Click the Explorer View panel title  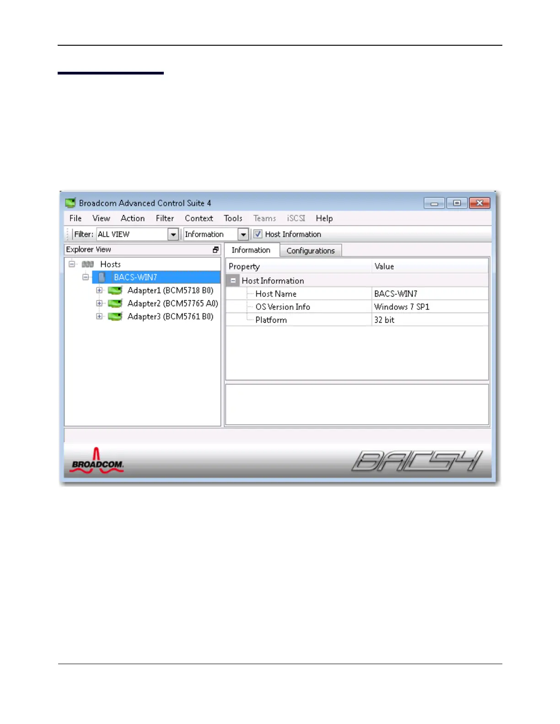click(88, 250)
